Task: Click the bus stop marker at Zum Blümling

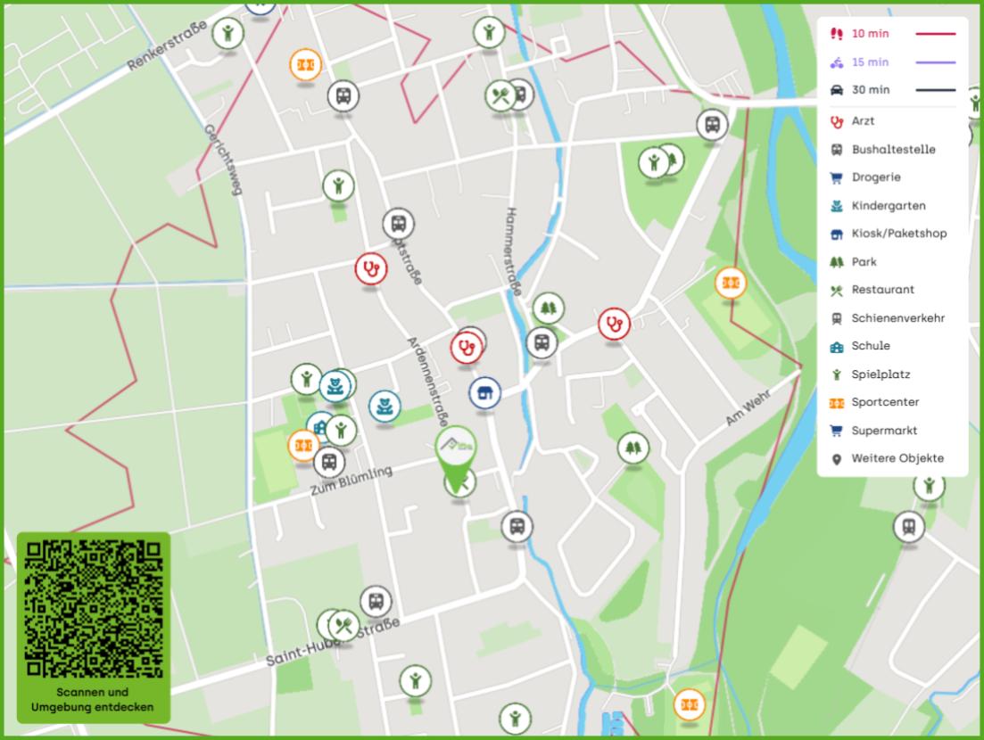Action: click(x=329, y=462)
